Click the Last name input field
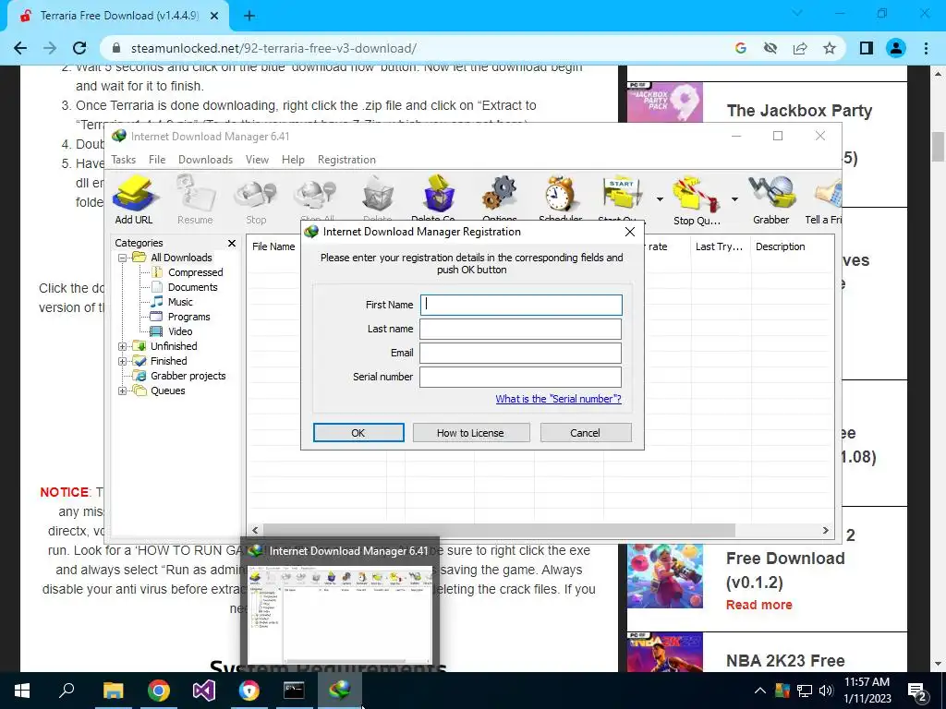Screen dimensions: 946x709 pos(520,330)
